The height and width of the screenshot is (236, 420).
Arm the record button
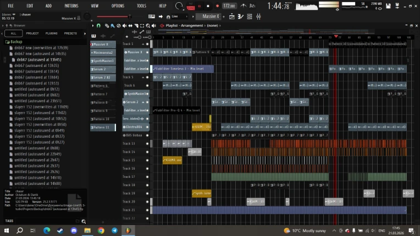point(217,6)
